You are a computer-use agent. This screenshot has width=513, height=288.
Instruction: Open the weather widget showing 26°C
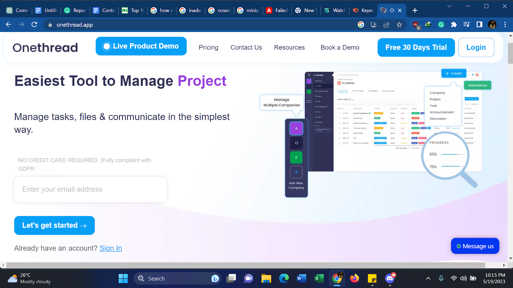29,278
